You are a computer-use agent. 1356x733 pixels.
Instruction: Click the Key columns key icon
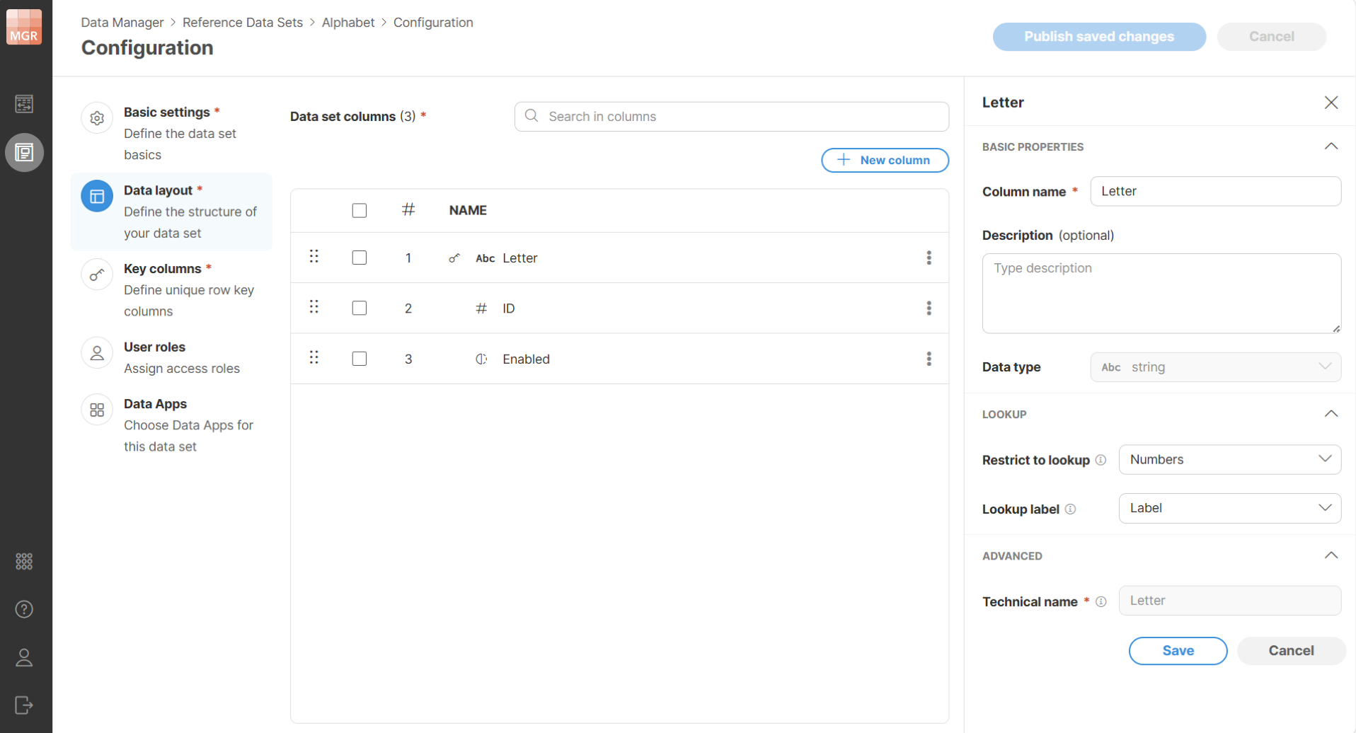(97, 275)
